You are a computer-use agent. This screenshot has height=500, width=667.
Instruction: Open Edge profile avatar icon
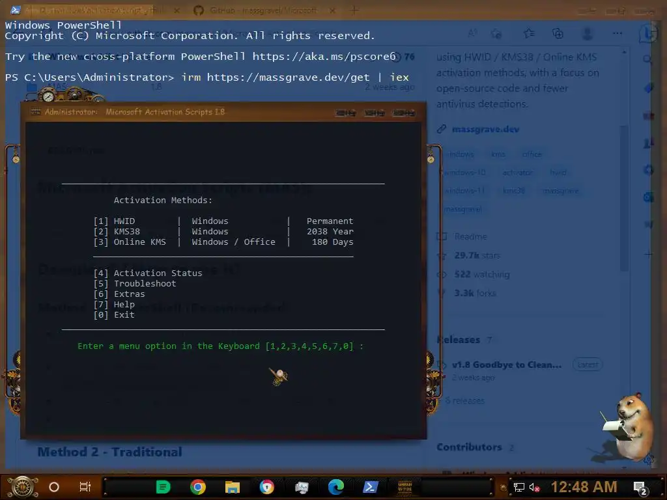(x=588, y=33)
